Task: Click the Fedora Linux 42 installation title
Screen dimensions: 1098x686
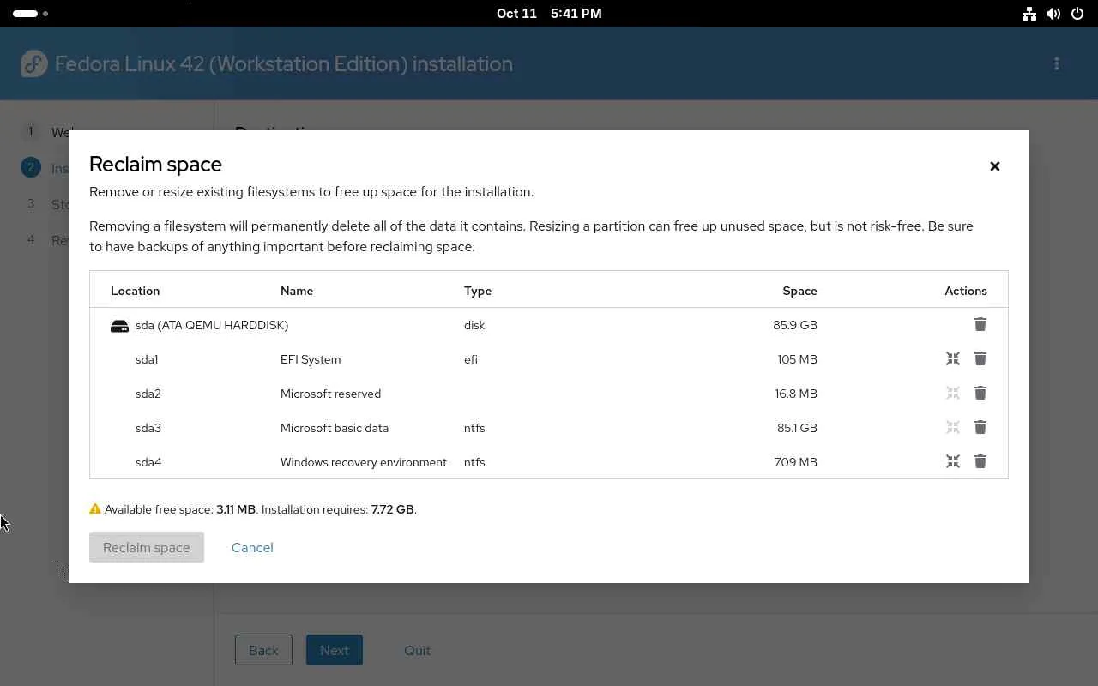Action: coord(284,63)
